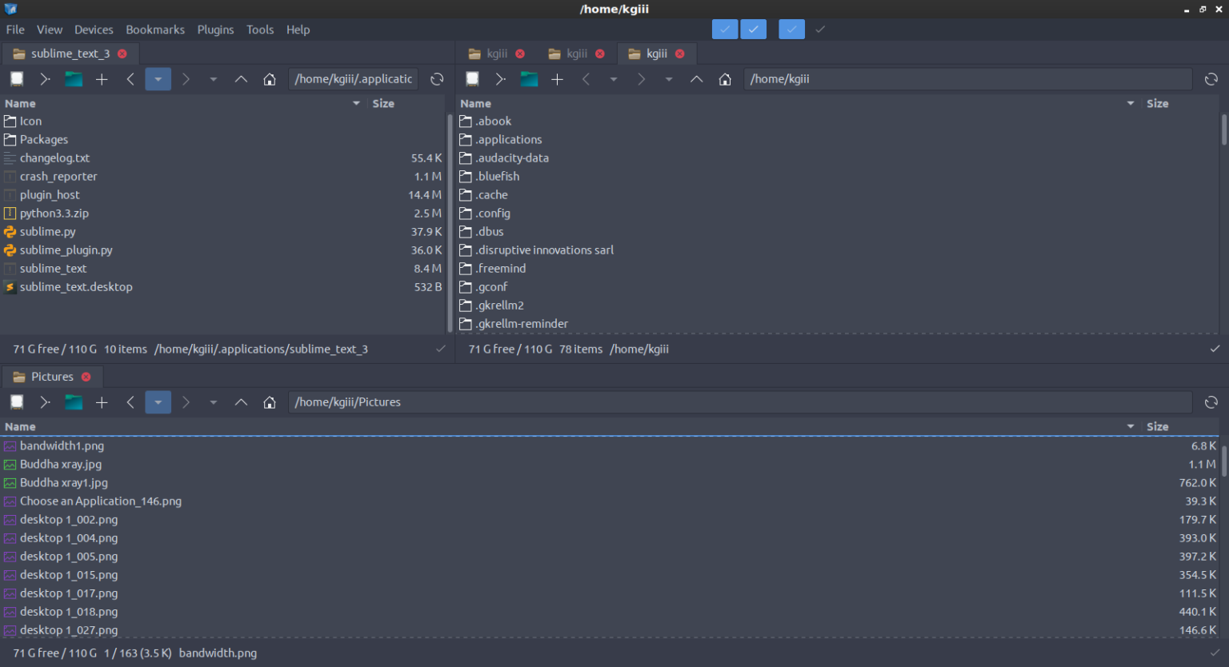Open the terminal/shell prompt icon in the toolbar
The height and width of the screenshot is (667, 1229).
tap(46, 78)
